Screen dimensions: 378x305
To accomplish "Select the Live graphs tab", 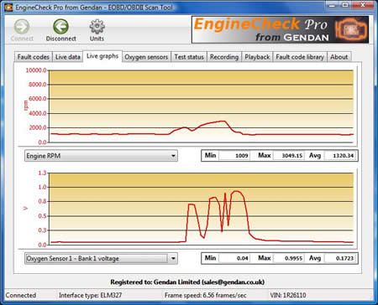I will pos(102,56).
